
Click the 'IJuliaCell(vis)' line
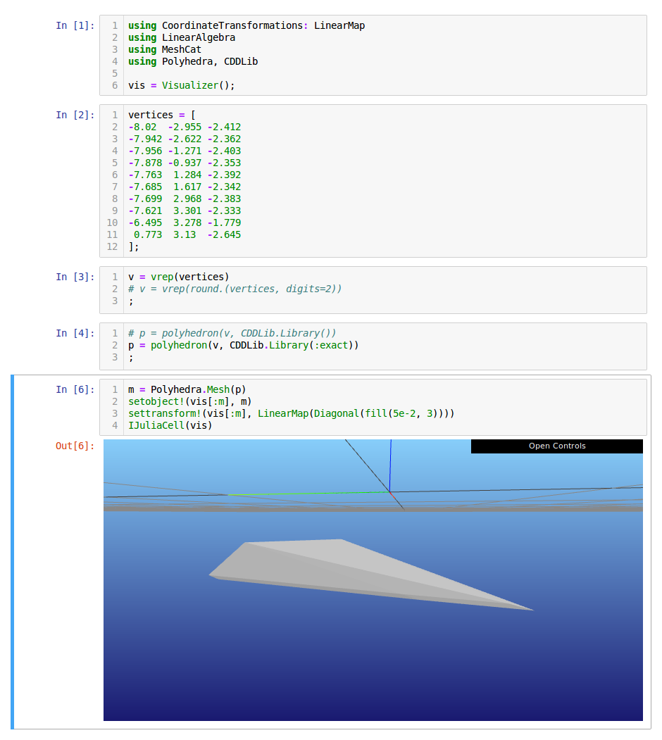tap(170, 425)
